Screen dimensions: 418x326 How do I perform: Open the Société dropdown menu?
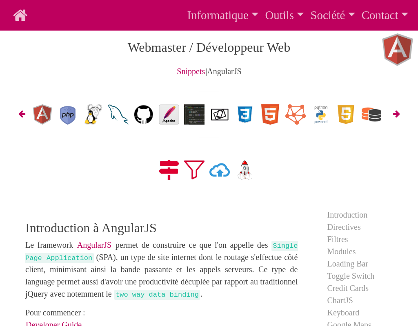coord(332,15)
